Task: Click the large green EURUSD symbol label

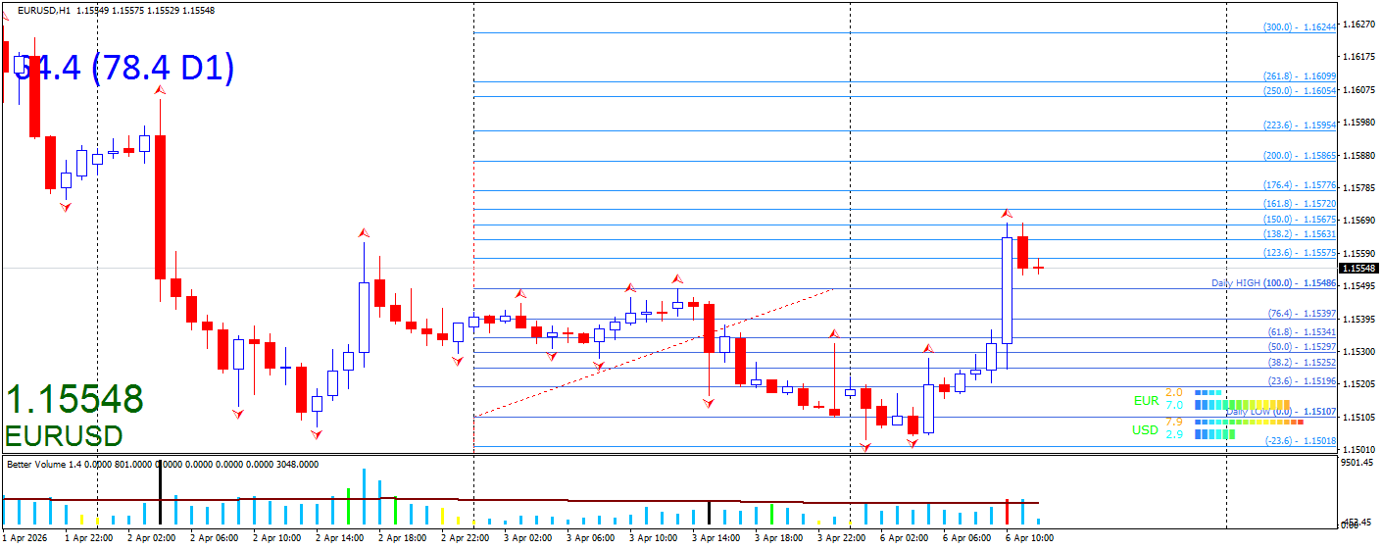Action: tap(65, 436)
